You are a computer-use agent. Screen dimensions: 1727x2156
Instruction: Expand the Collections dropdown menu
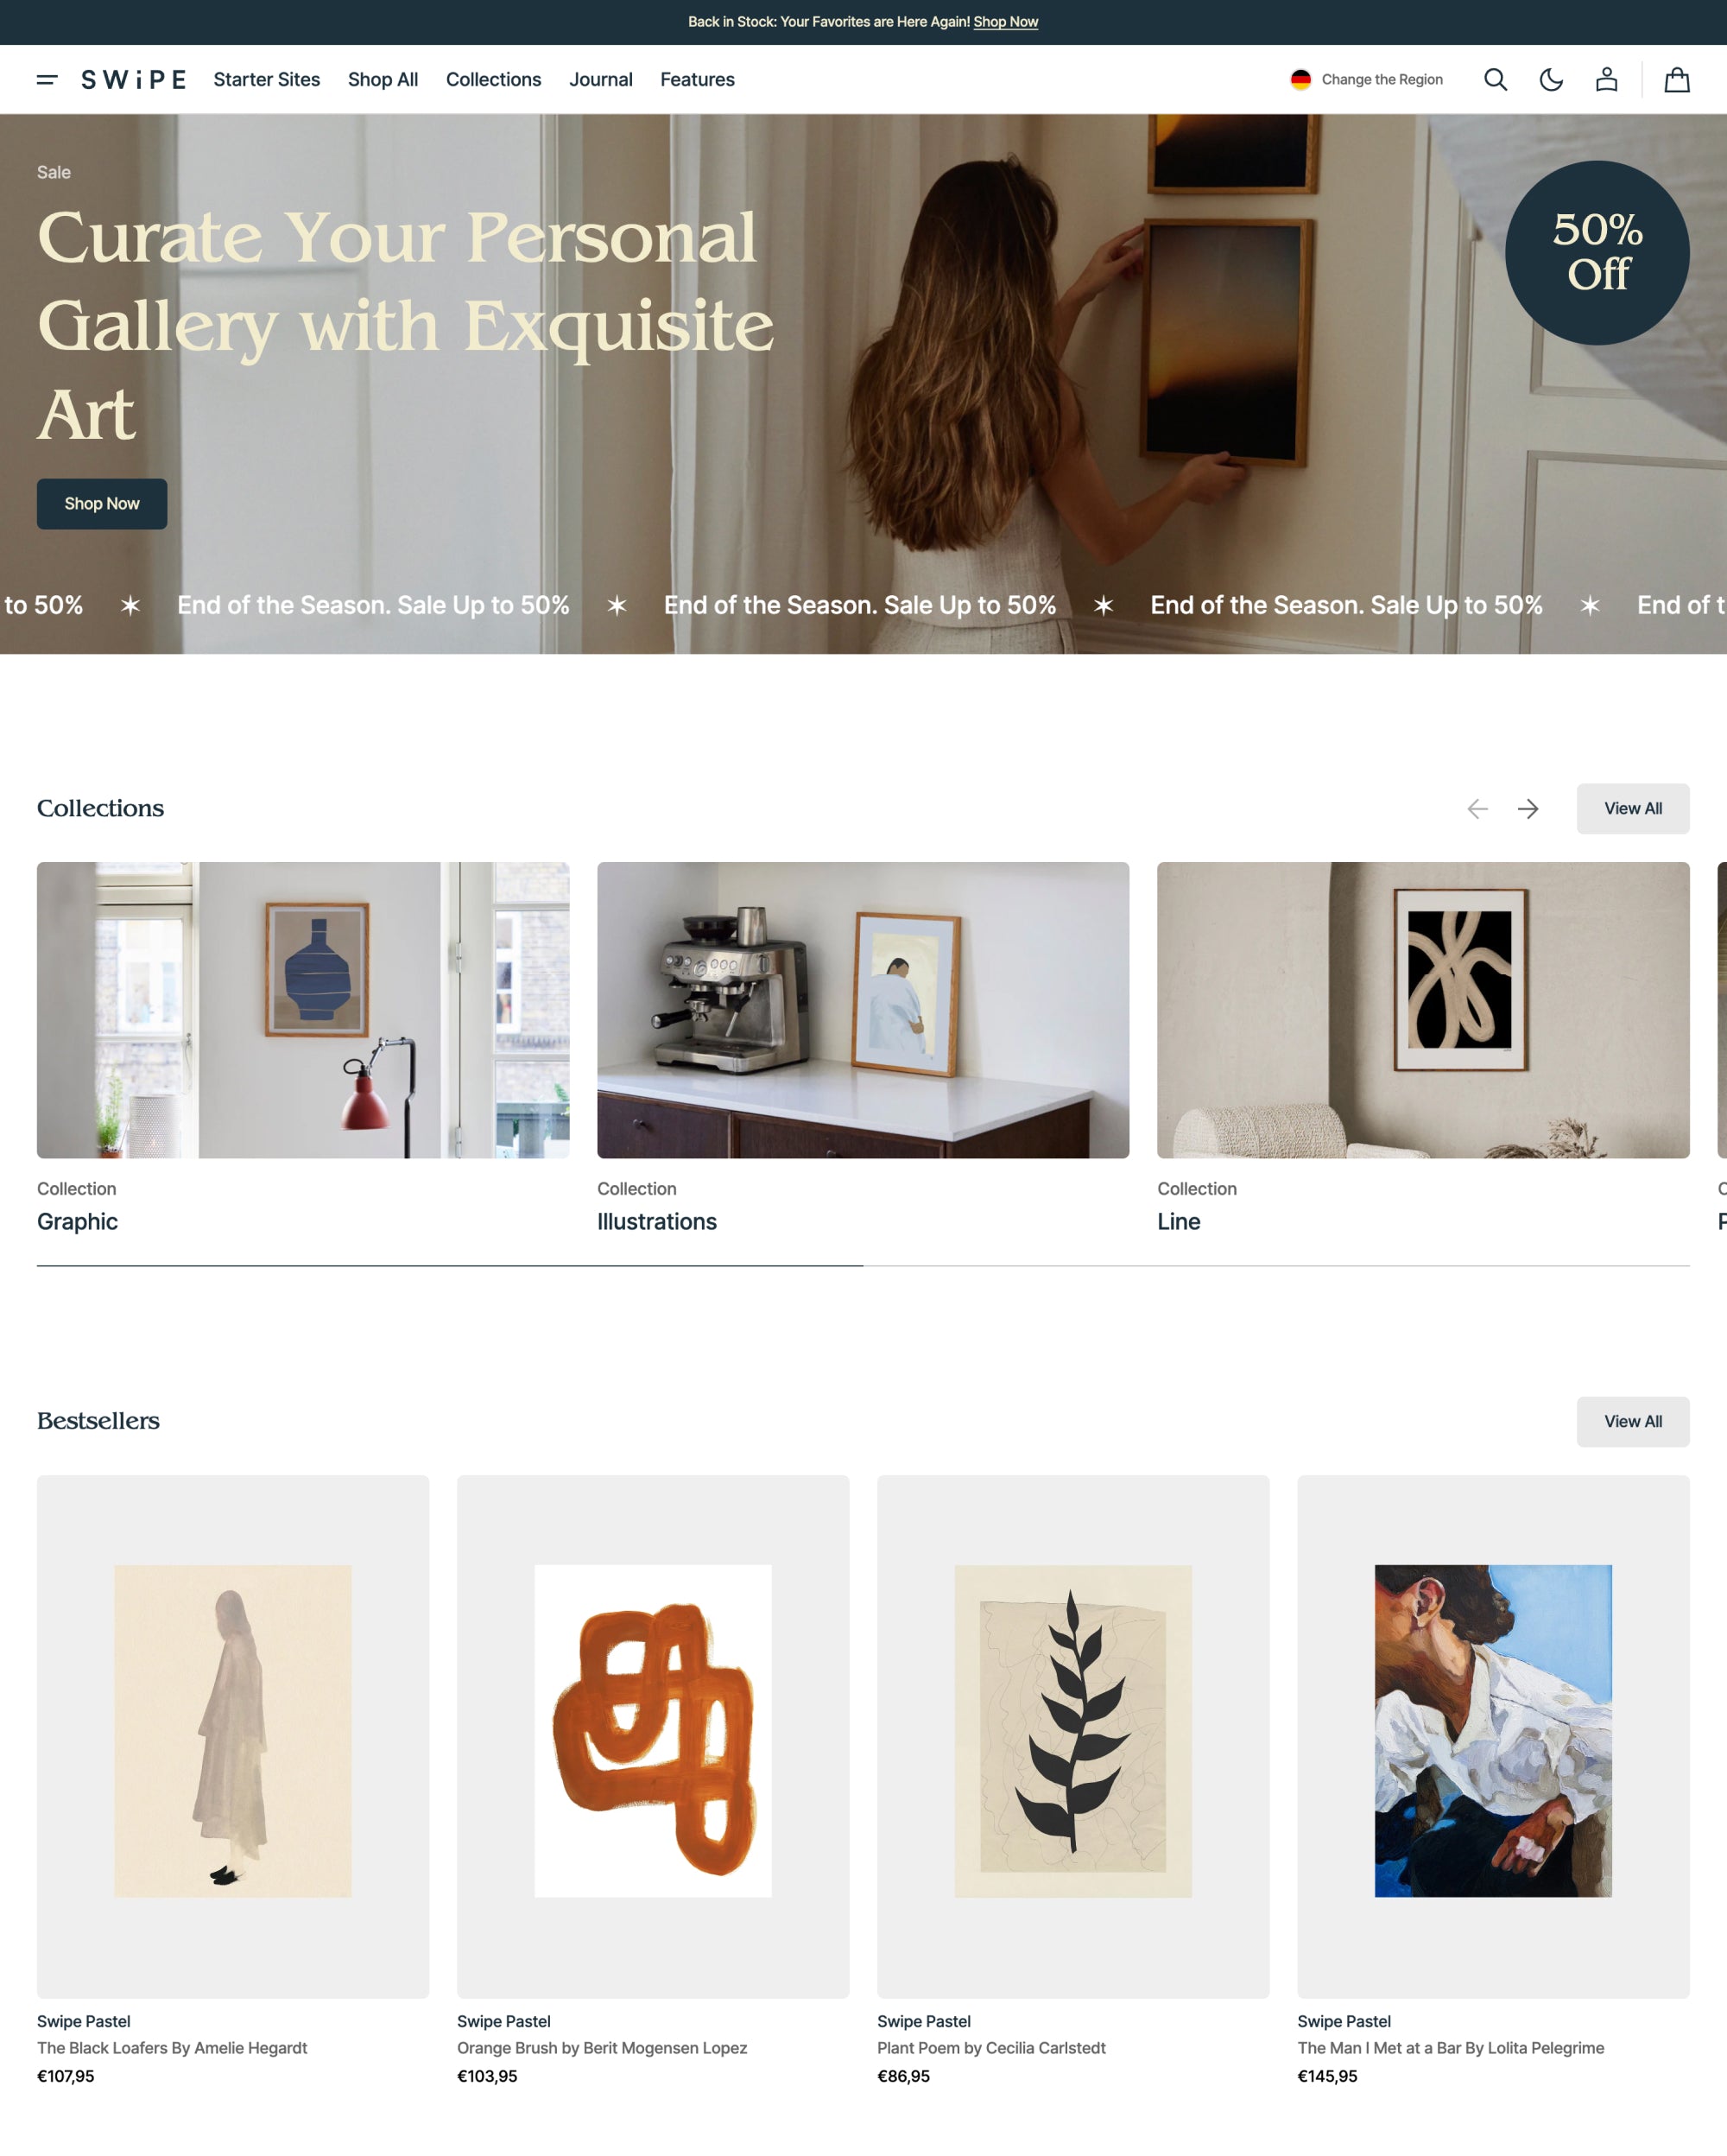click(x=491, y=79)
